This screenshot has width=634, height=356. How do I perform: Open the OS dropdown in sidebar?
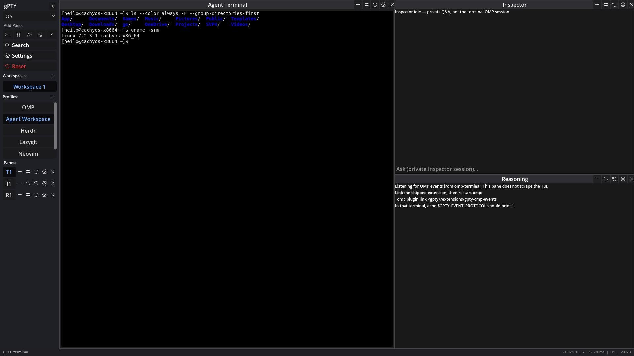pos(30,16)
